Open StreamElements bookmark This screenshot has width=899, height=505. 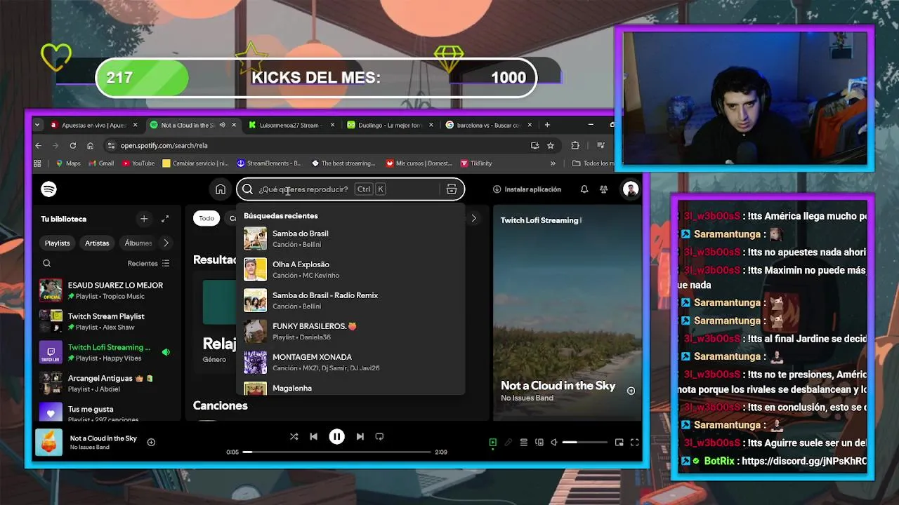click(269, 163)
